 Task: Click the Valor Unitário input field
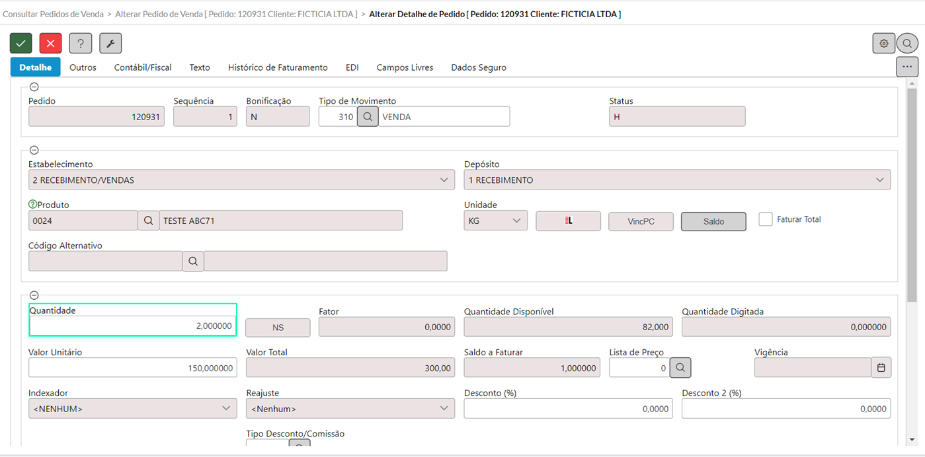[132, 368]
